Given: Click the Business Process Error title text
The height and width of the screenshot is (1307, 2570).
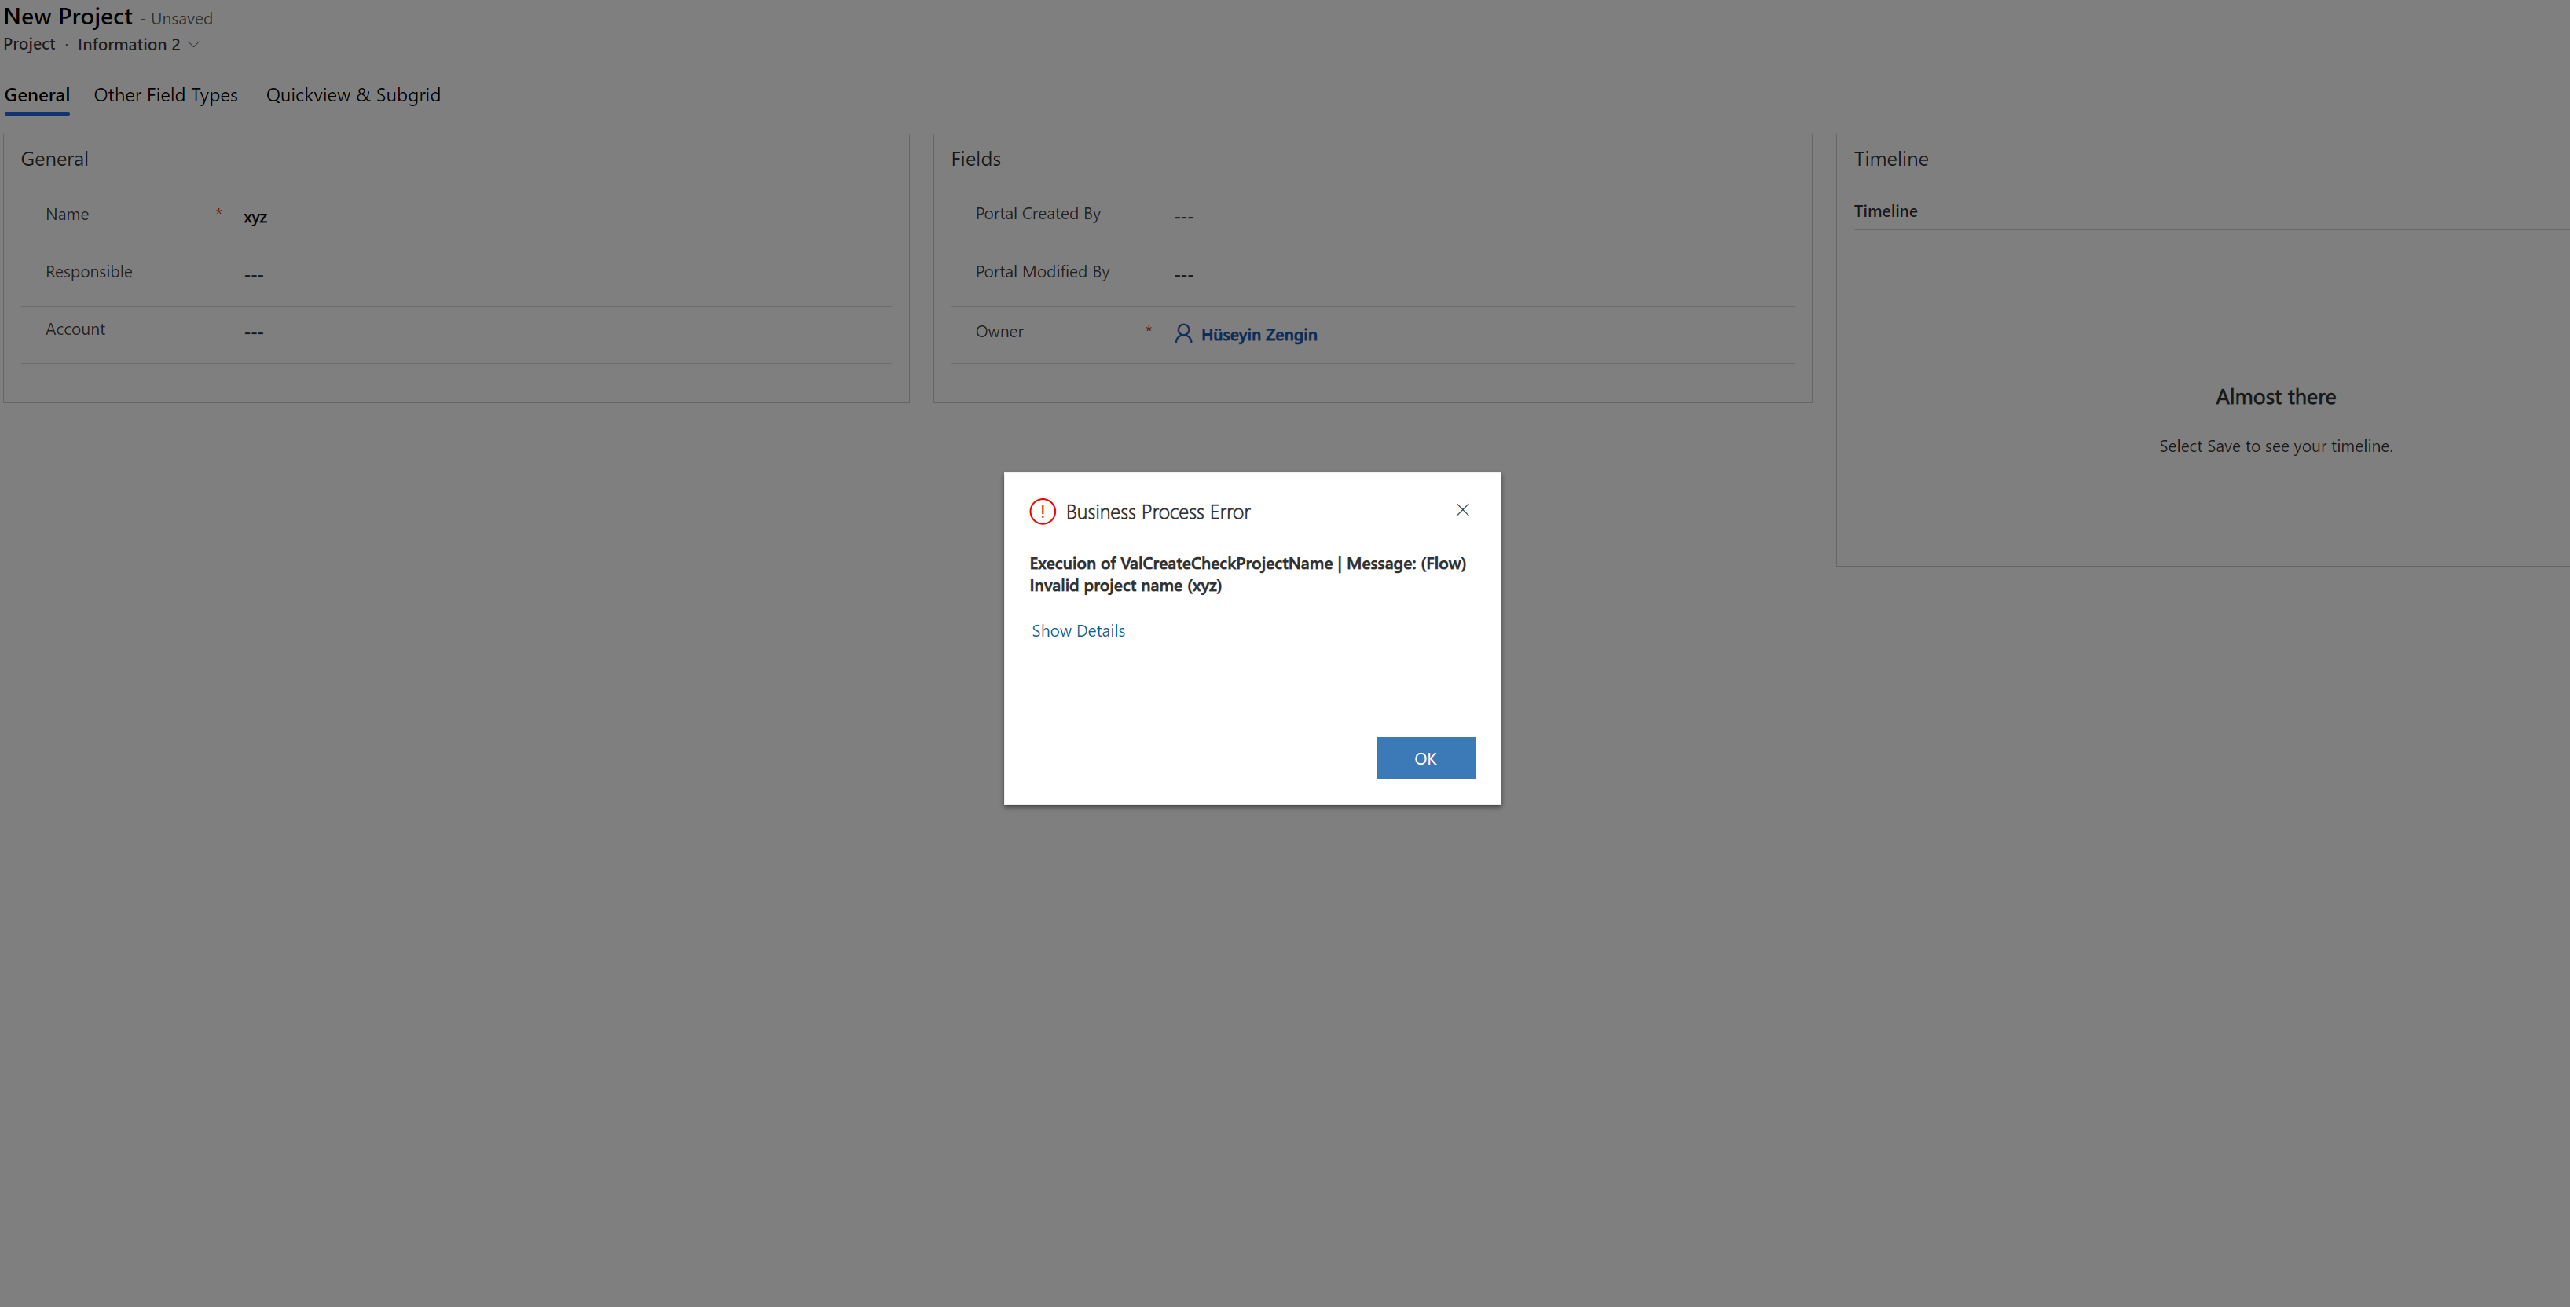Looking at the screenshot, I should click(x=1157, y=512).
